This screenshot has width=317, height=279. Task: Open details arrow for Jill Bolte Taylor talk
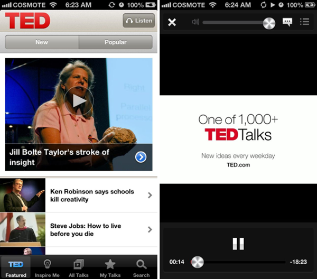141,157
